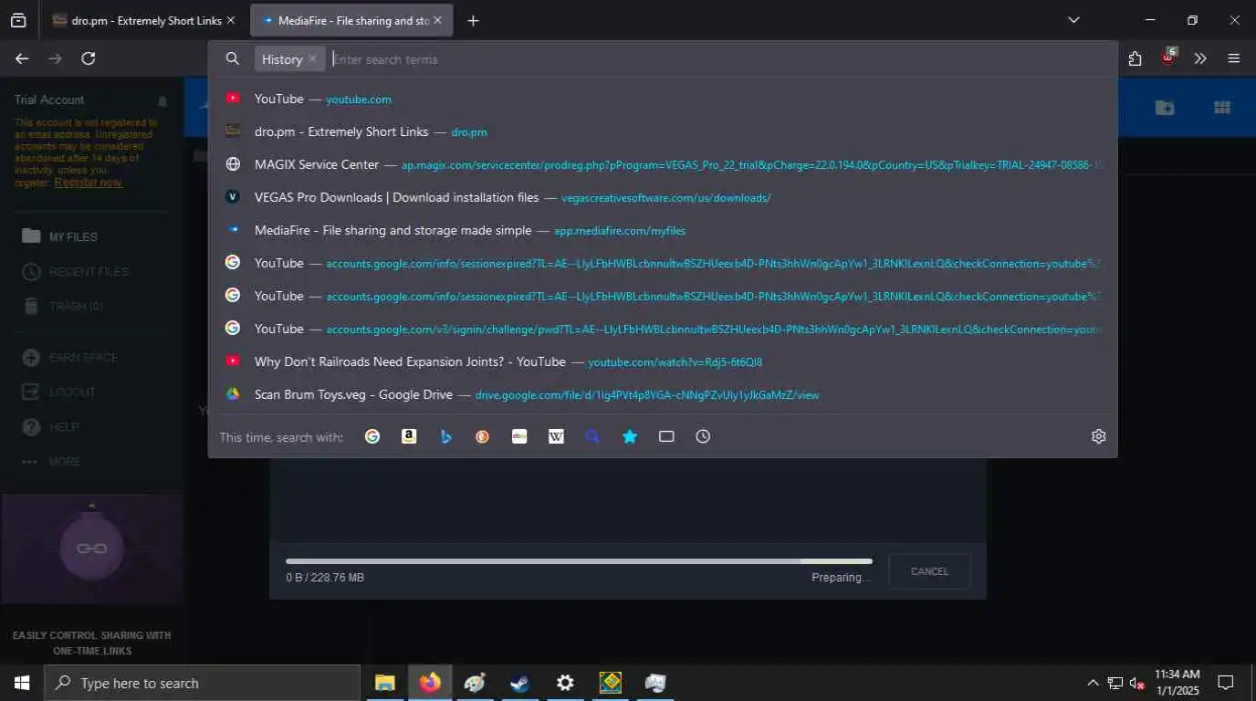Click LOGOUT in the sidebar
1256x701 pixels.
click(59, 392)
